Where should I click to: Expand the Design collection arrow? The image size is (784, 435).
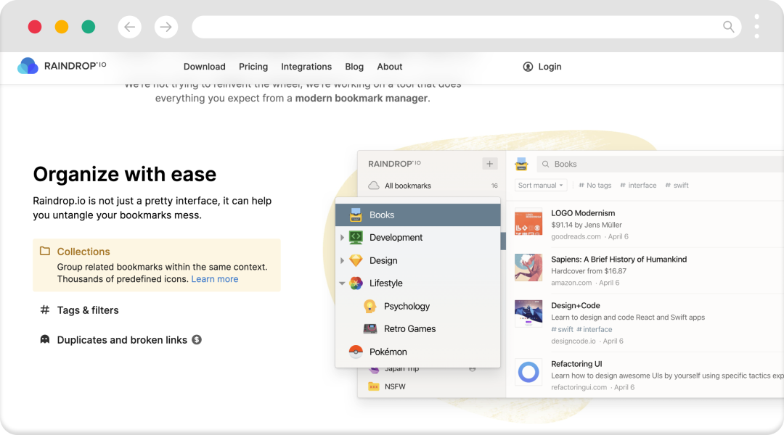(x=342, y=261)
